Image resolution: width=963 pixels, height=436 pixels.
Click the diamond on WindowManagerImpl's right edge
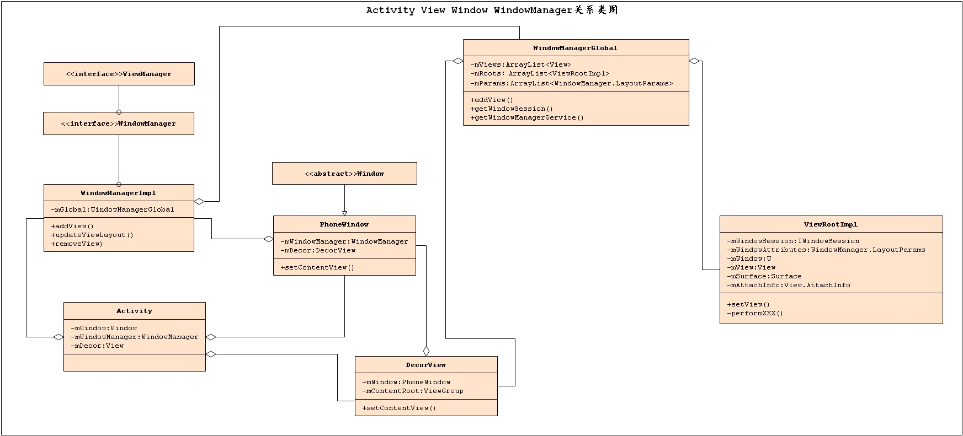click(199, 202)
